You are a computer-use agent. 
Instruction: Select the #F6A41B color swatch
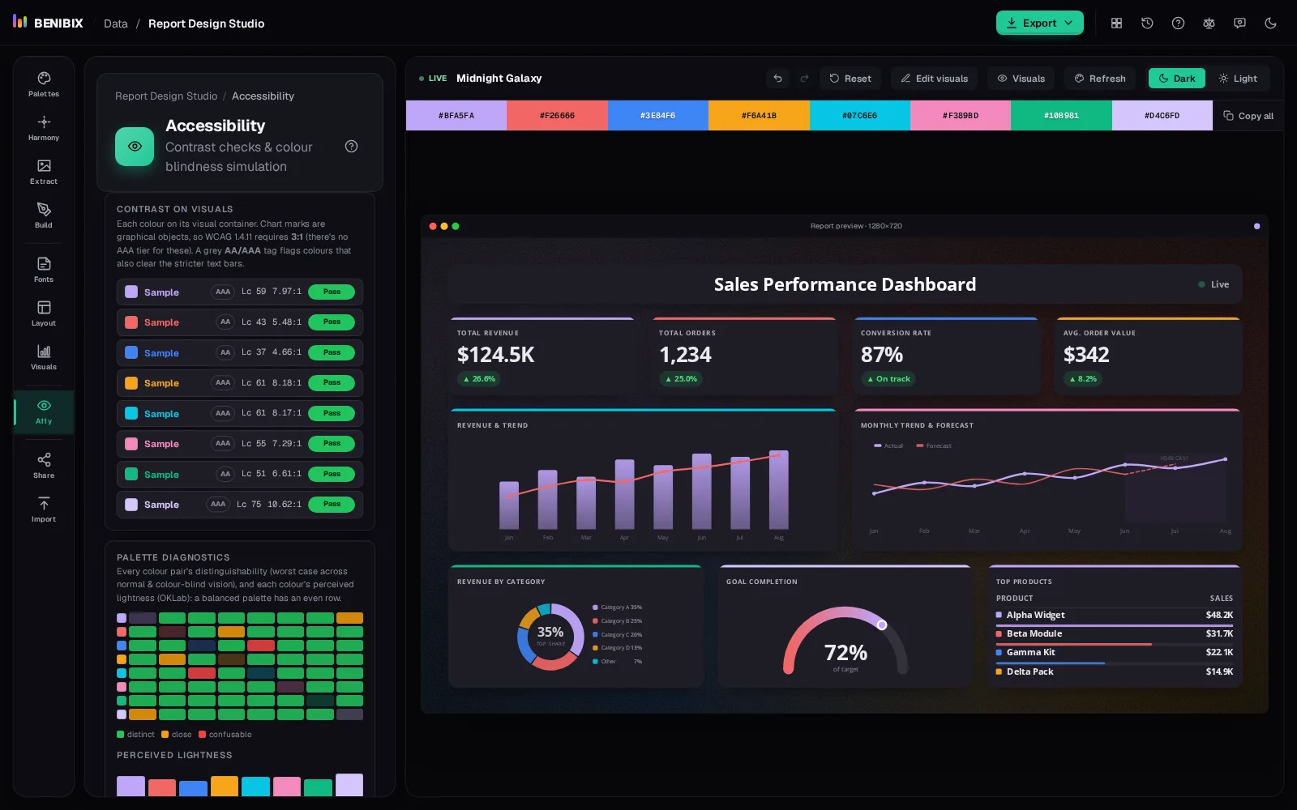(759, 116)
